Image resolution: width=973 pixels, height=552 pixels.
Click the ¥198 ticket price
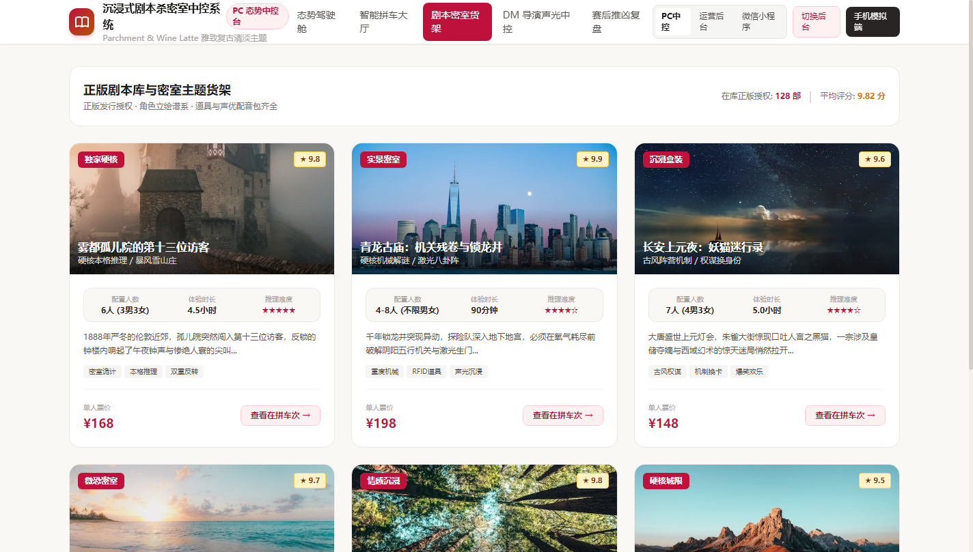click(x=381, y=423)
